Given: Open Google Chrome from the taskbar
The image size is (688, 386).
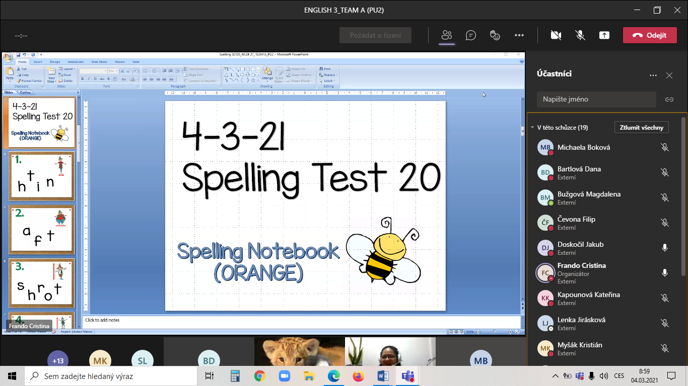Looking at the screenshot, I should tap(260, 375).
